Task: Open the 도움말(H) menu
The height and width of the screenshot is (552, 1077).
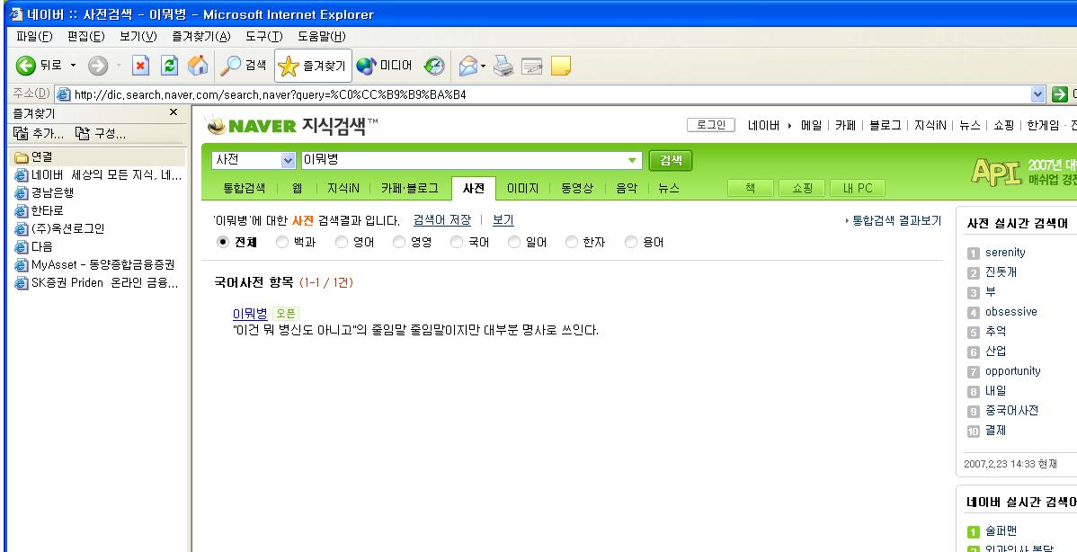Action: pos(322,36)
